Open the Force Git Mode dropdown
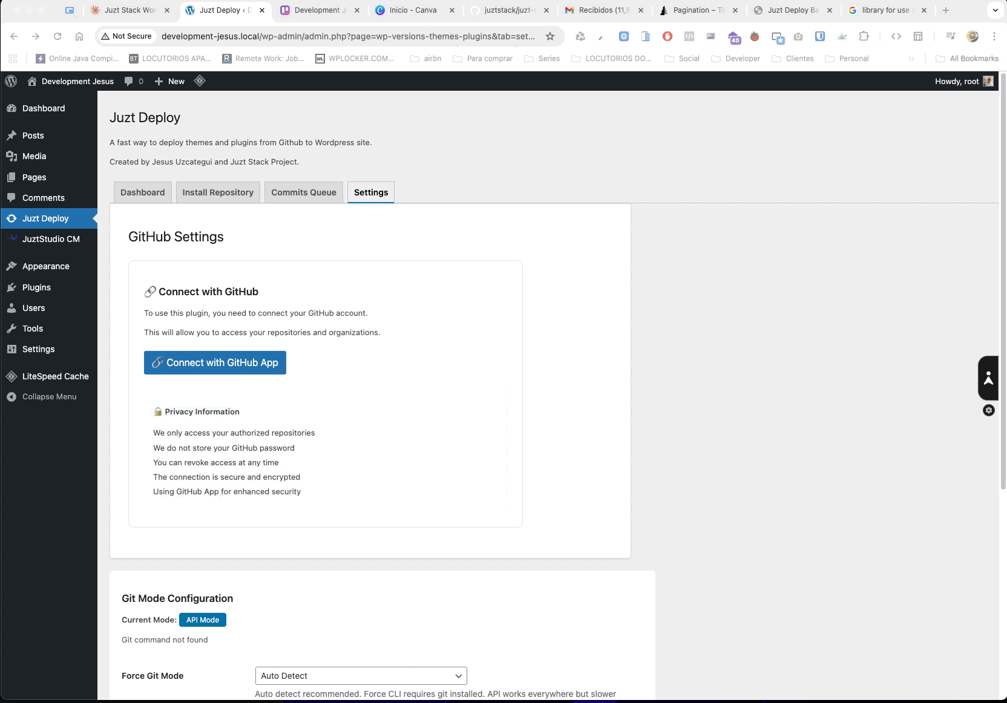Image resolution: width=1007 pixels, height=703 pixels. coord(361,676)
